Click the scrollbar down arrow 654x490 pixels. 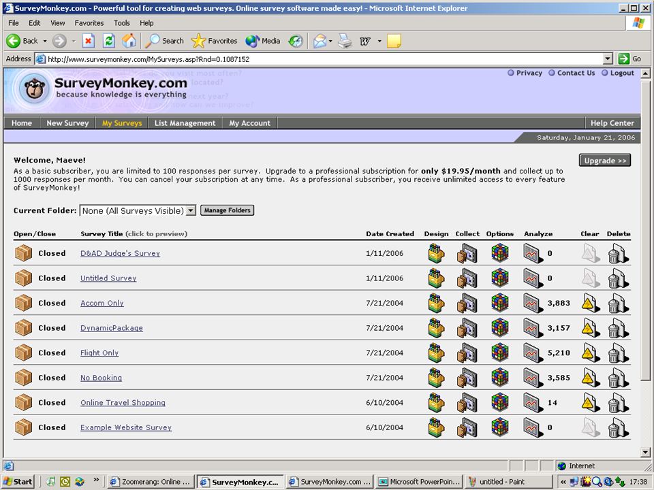point(645,452)
